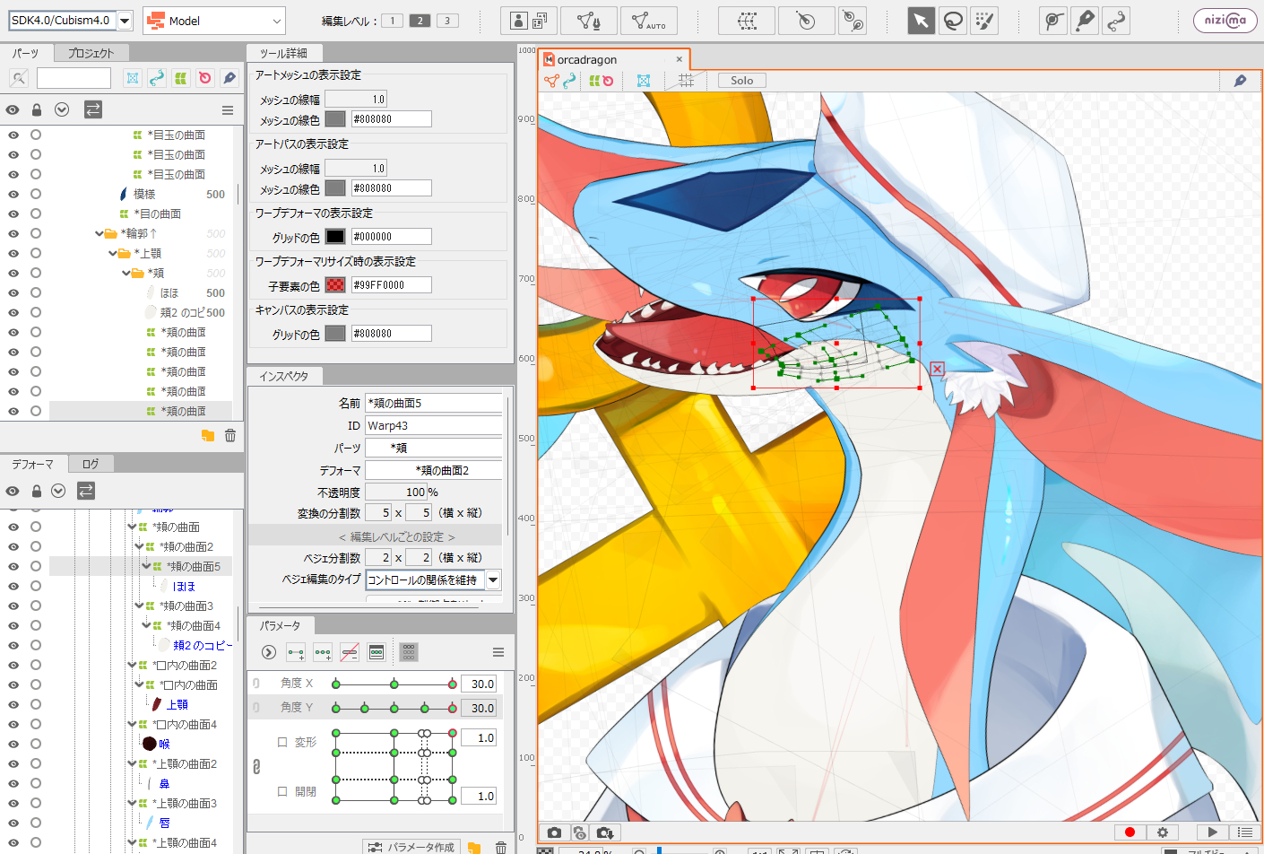Click the play button below canvas
This screenshot has height=854, width=1264.
click(1213, 832)
